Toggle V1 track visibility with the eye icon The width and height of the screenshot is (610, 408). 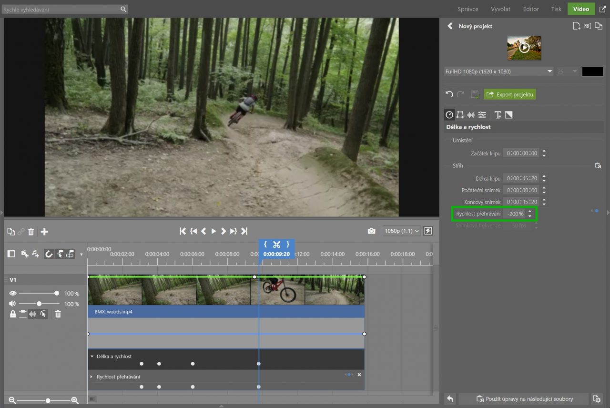12,293
